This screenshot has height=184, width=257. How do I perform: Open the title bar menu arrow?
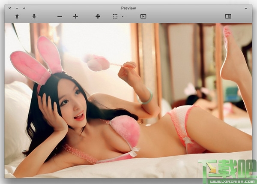tap(246, 9)
